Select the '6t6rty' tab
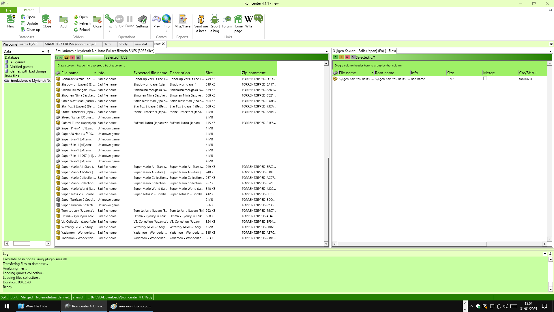This screenshot has width=554, height=312. coord(123,44)
